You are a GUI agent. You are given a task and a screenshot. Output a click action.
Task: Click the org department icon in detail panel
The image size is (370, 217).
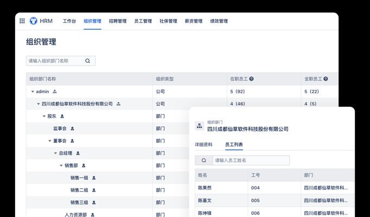tap(200, 126)
